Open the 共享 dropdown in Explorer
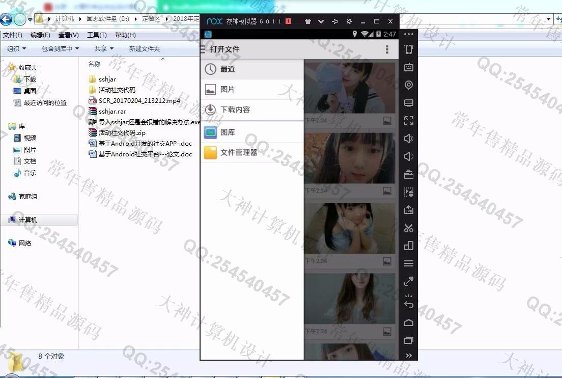The width and height of the screenshot is (562, 378). point(104,48)
